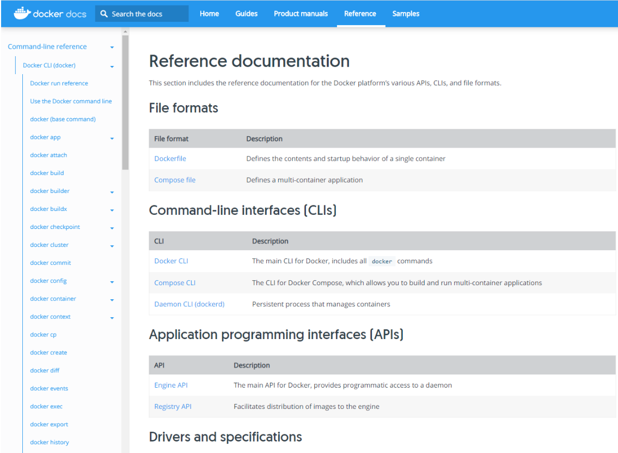Open Docker CLI (docker) sidebar item

tap(49, 65)
